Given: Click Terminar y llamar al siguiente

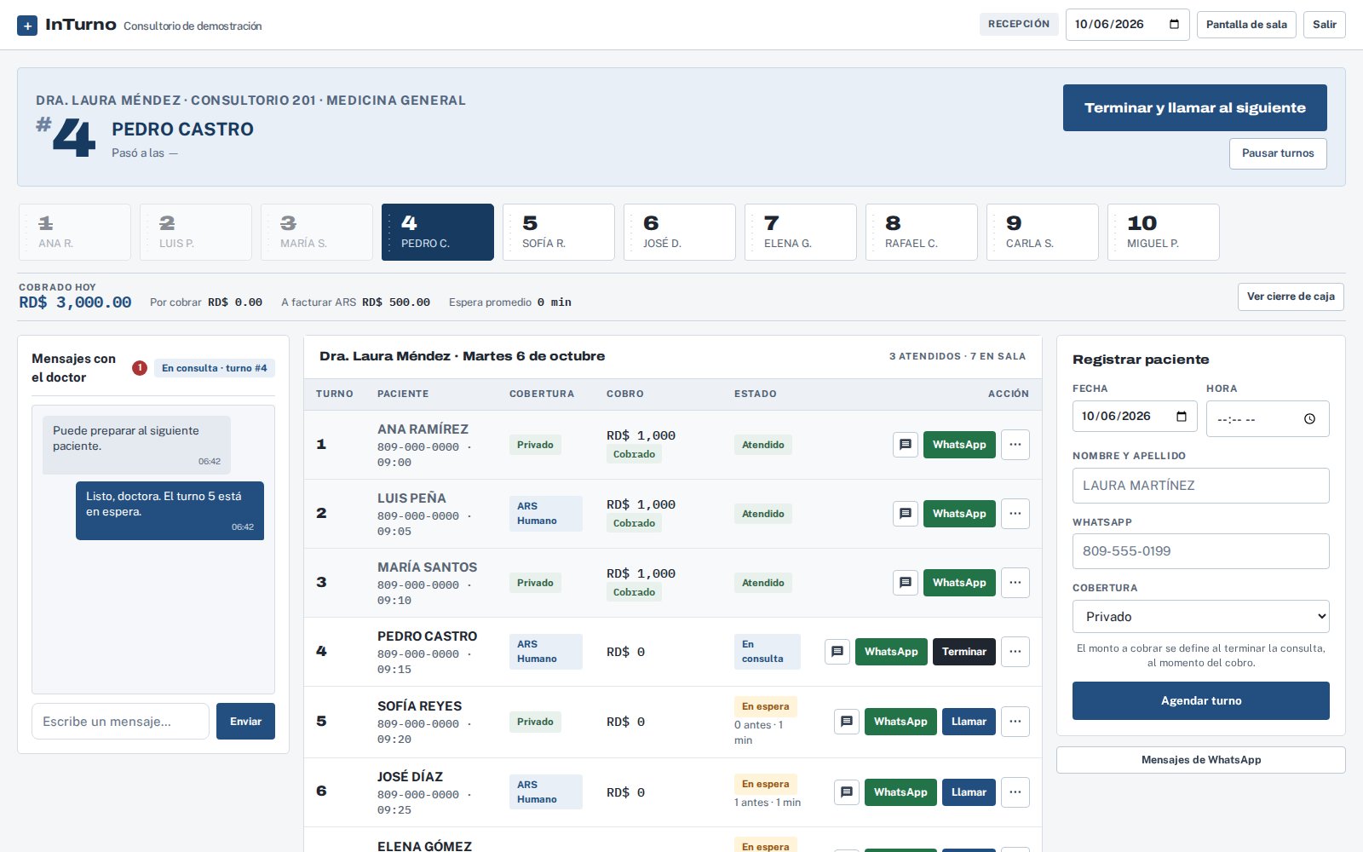Looking at the screenshot, I should (1195, 107).
